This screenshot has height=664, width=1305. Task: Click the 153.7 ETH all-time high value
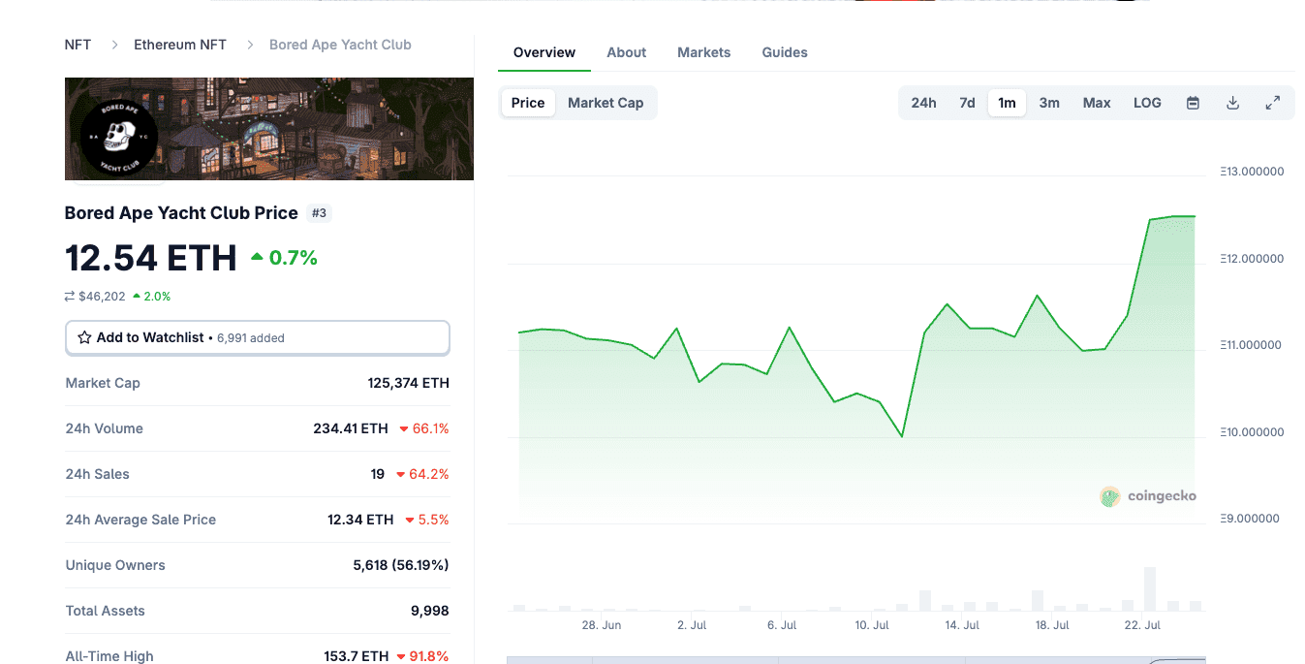click(356, 656)
